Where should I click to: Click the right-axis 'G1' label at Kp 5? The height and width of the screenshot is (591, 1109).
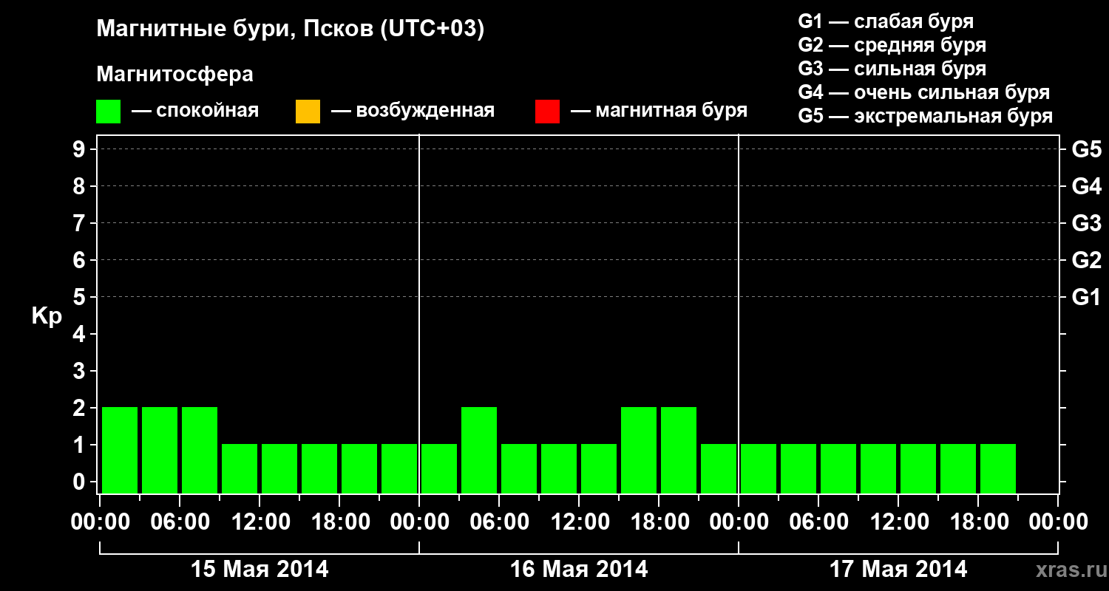1086,297
